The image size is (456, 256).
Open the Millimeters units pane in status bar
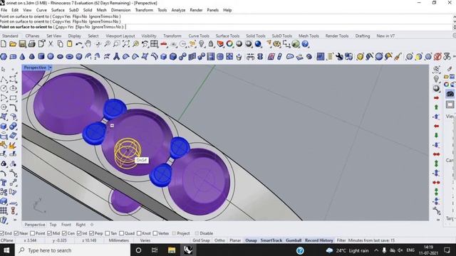[x=119, y=240]
